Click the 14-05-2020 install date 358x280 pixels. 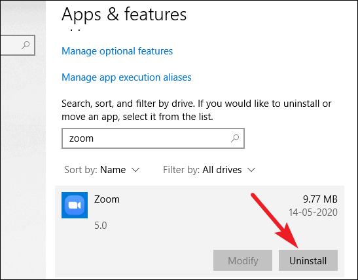313,212
